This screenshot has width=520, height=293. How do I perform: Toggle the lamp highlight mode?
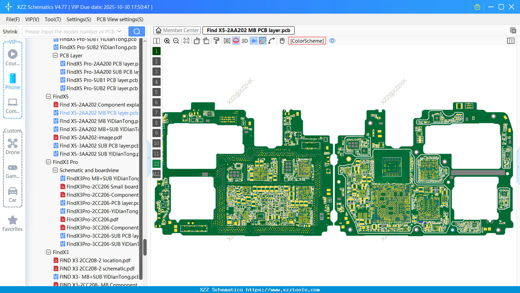pos(236,41)
